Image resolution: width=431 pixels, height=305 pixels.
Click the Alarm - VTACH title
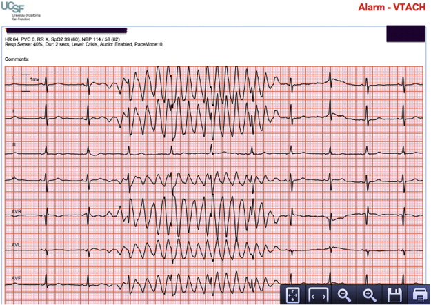click(392, 8)
